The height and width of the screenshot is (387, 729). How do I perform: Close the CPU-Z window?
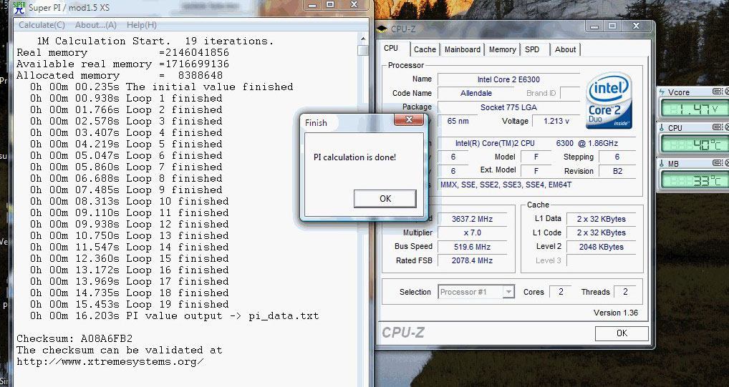pyautogui.click(x=636, y=26)
